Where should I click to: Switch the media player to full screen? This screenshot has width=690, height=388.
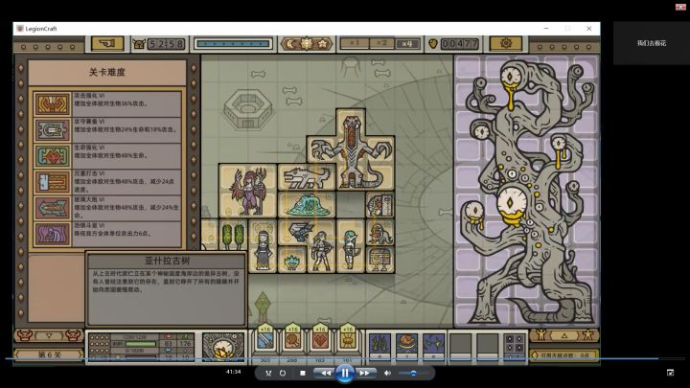670,373
